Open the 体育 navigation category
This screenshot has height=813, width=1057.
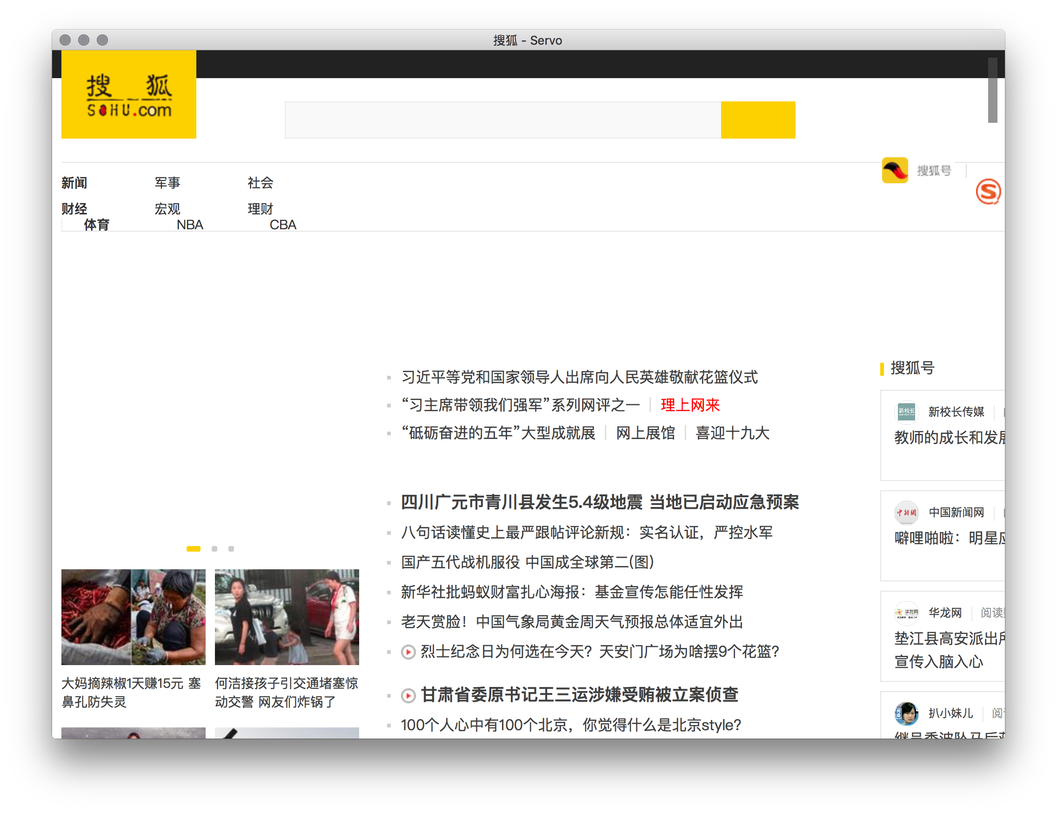click(x=96, y=225)
